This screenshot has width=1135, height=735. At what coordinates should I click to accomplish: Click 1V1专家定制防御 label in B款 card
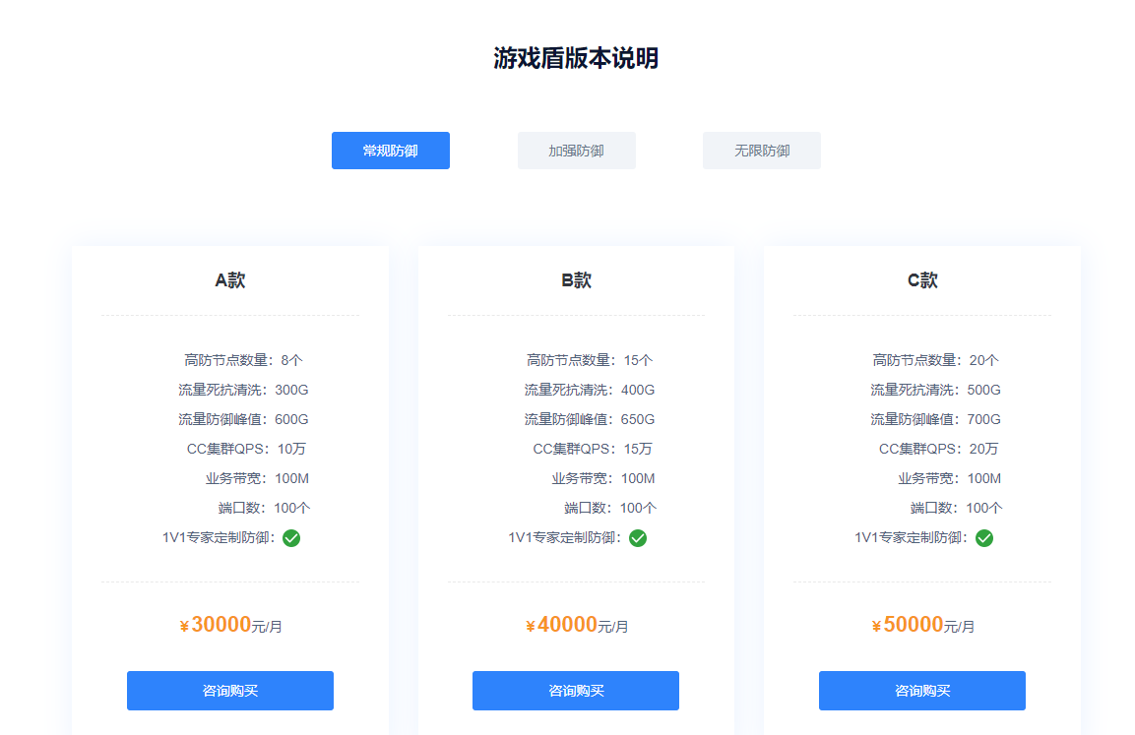tap(564, 537)
